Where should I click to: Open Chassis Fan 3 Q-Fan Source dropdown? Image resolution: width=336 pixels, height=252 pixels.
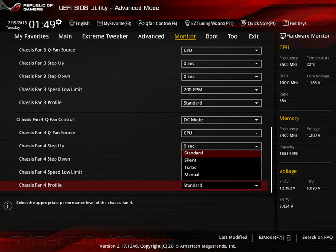[x=221, y=50]
